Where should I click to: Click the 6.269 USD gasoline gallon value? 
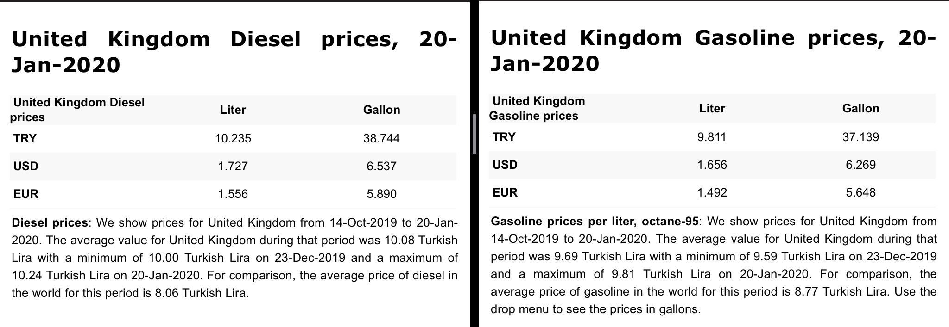point(860,165)
